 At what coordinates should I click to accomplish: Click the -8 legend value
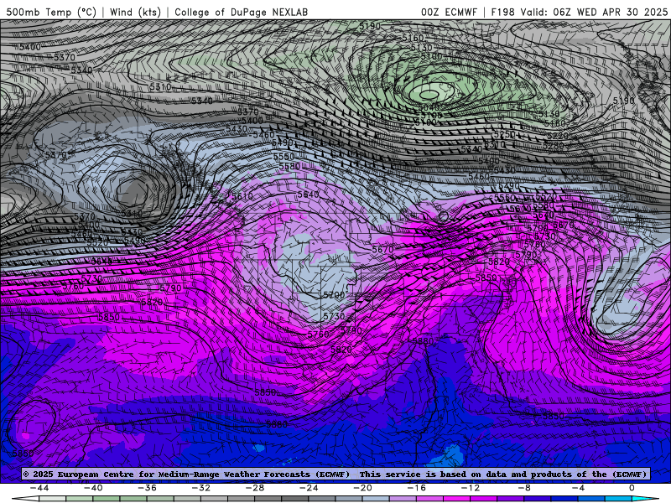[525, 488]
